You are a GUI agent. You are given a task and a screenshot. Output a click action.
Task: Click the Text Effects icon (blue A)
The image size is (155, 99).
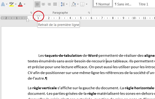[x=3, y=4]
